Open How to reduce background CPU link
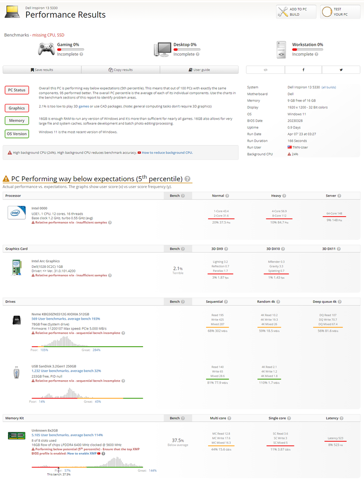 [167, 153]
